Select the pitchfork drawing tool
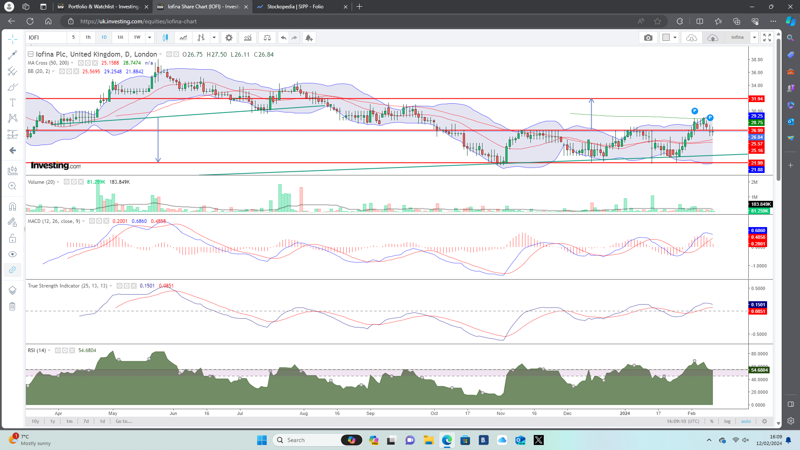 12,71
